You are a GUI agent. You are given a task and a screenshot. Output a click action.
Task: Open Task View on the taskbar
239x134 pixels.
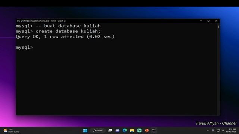[x=110, y=131]
